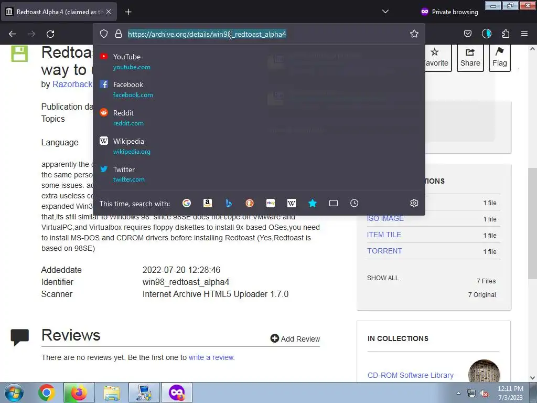The width and height of the screenshot is (537, 403).
Task: Search this time with DuckDuckGo
Action: click(x=250, y=203)
